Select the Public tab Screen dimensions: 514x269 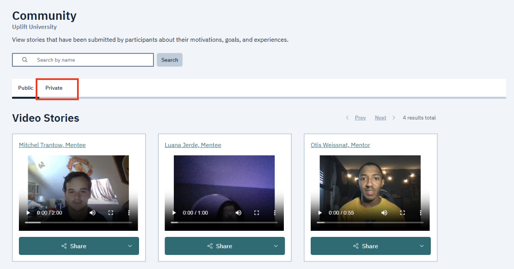26,88
